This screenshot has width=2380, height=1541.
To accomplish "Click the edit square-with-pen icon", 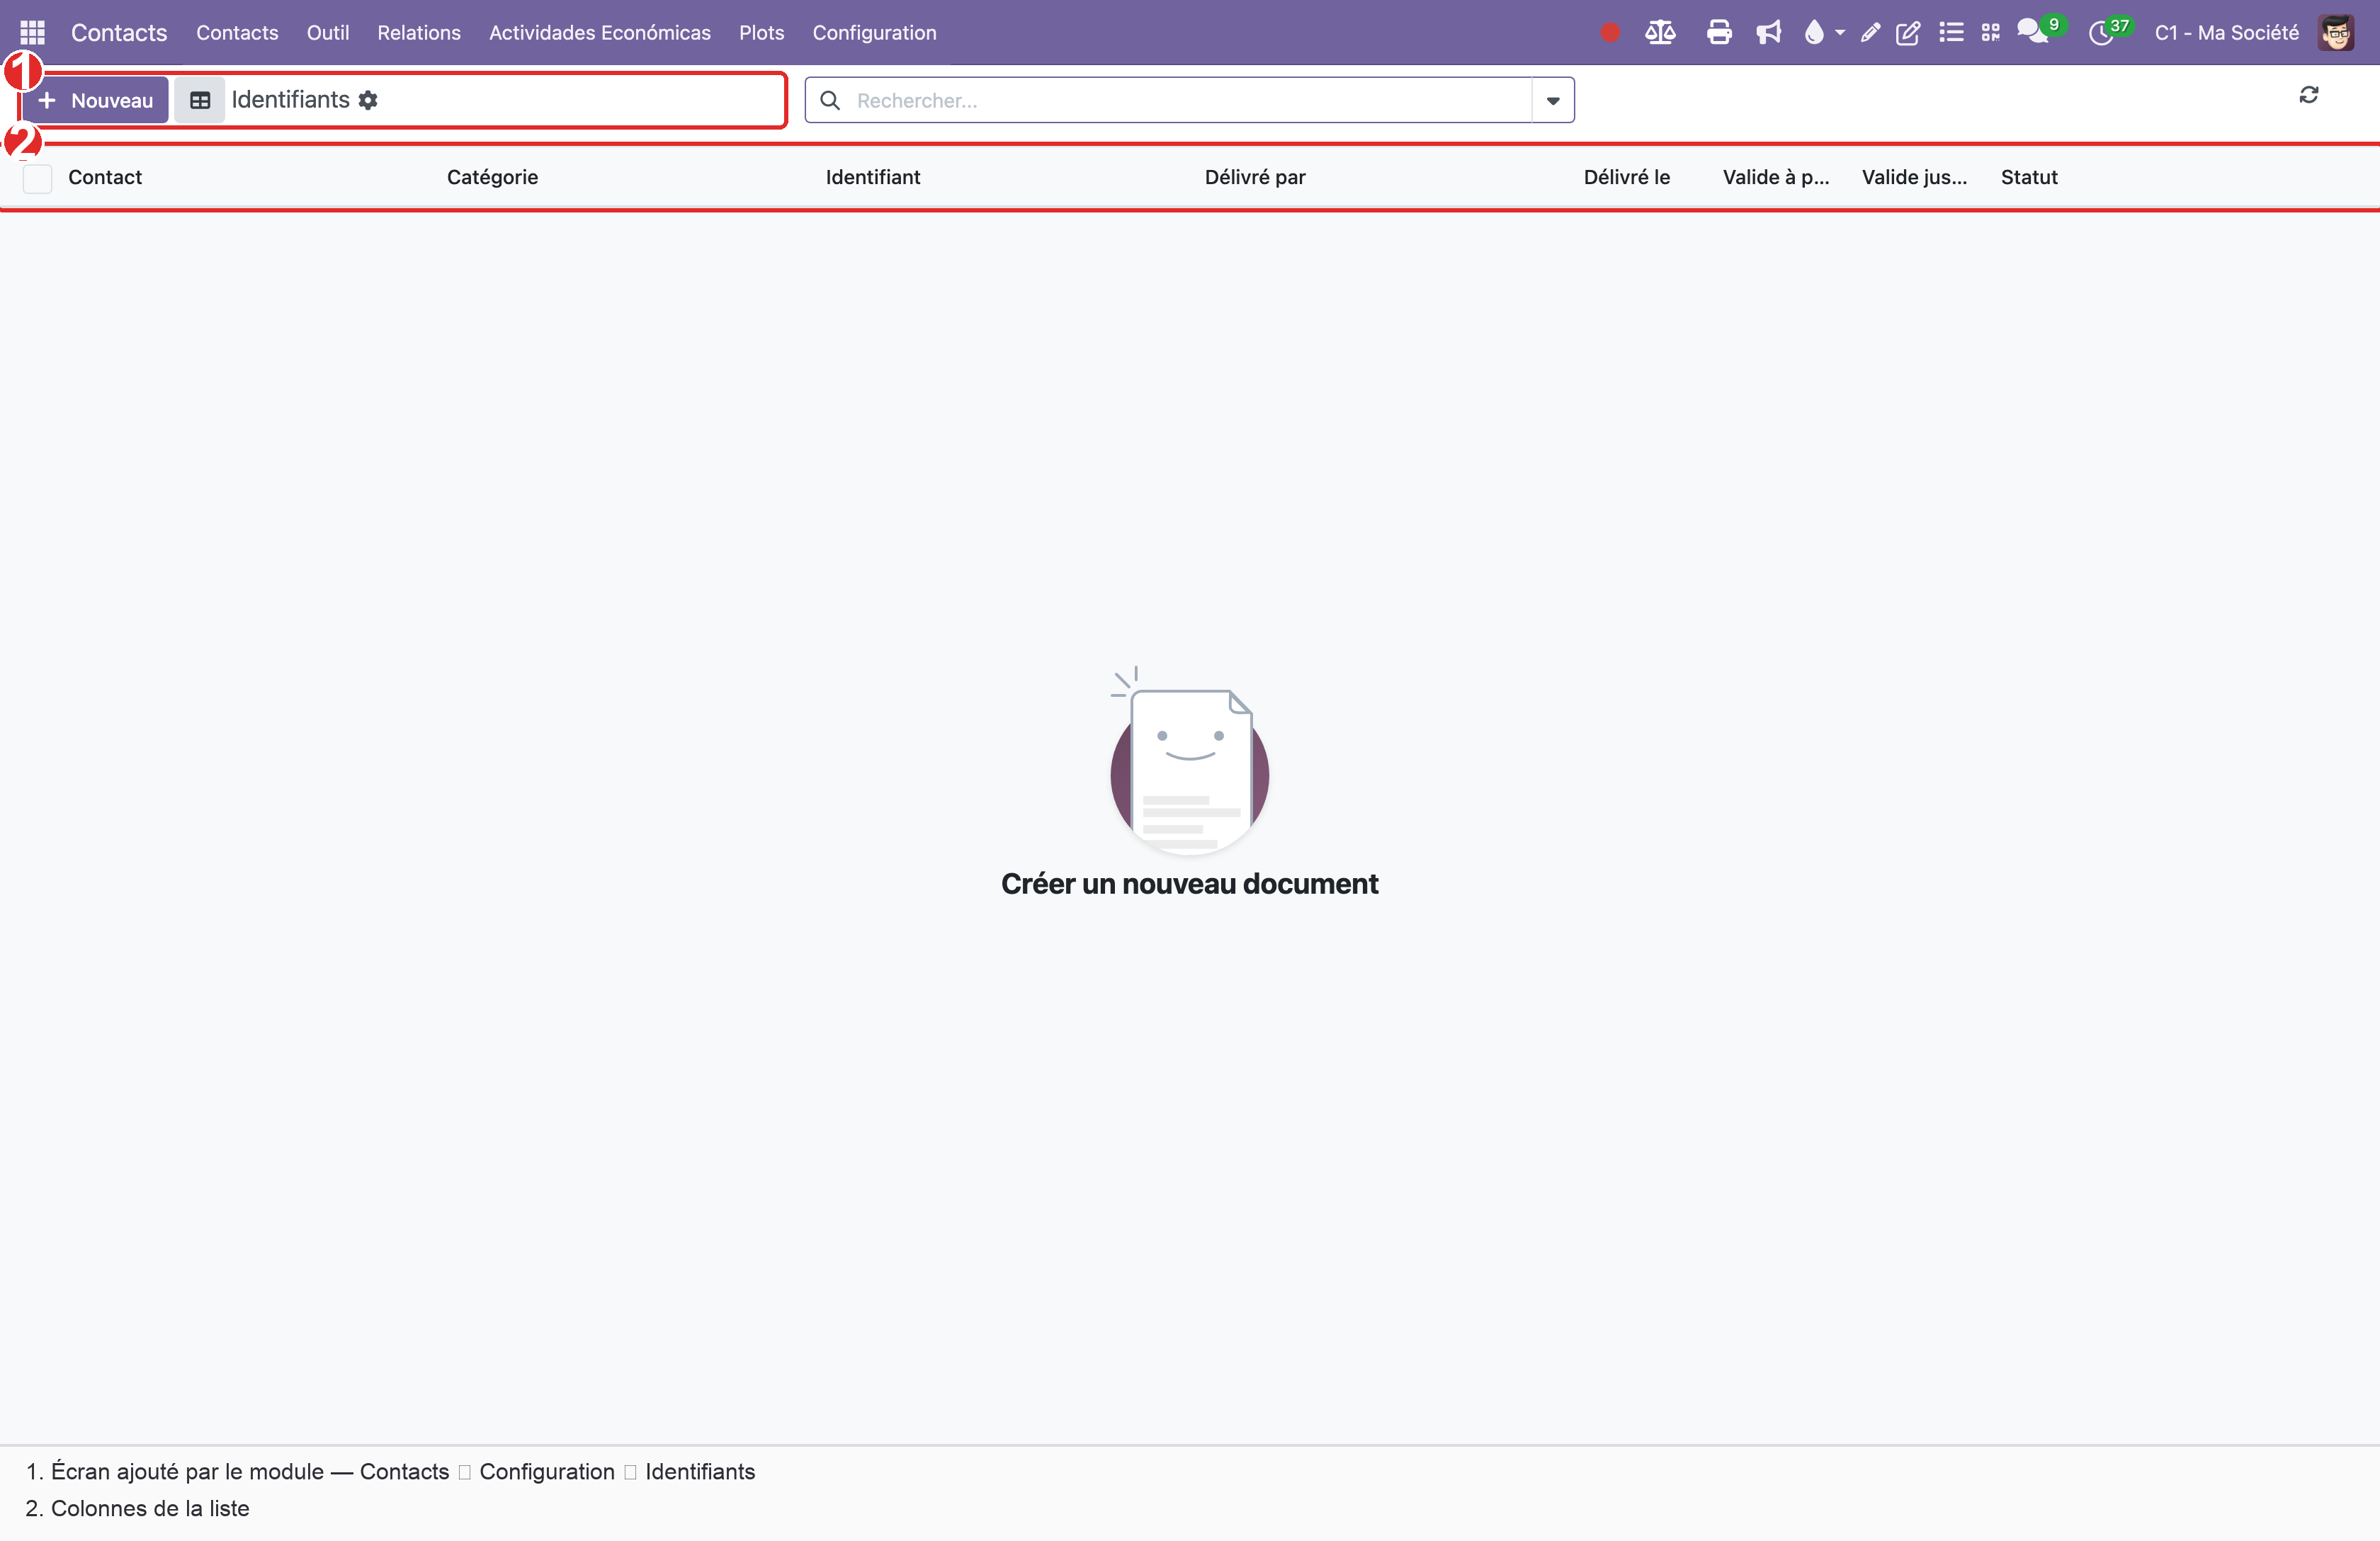I will coord(1908,32).
